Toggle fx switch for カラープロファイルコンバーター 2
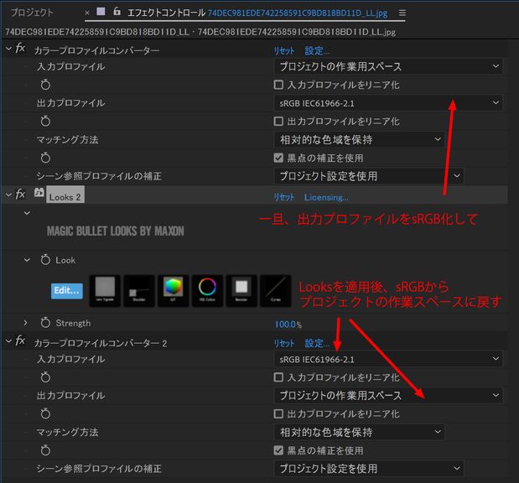The width and height of the screenshot is (519, 483). click(20, 340)
